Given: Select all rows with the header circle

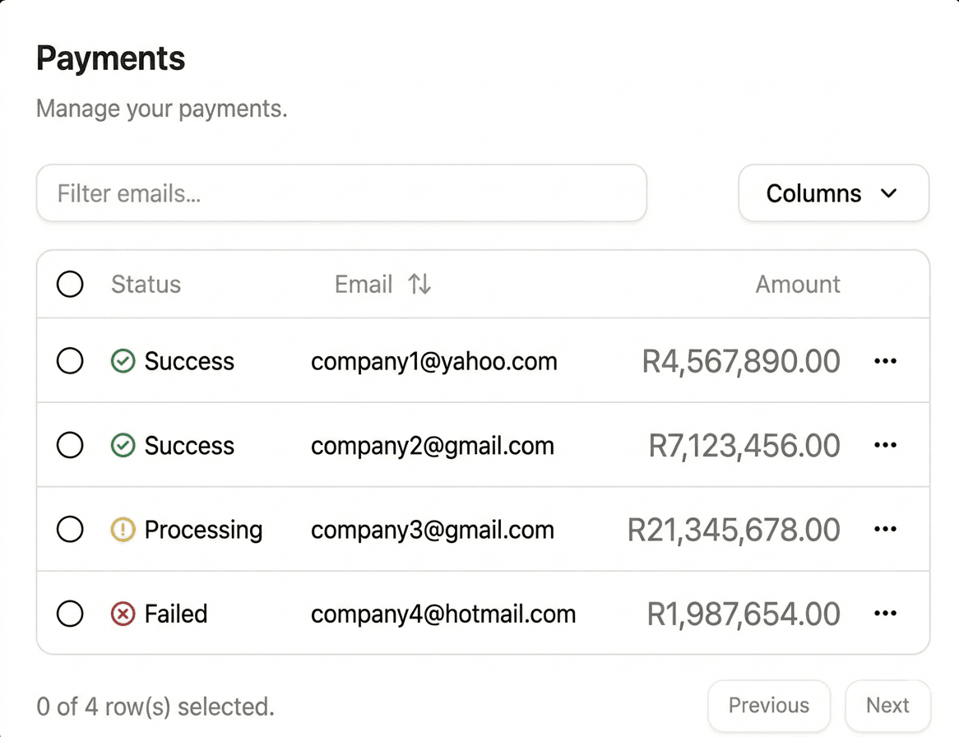Looking at the screenshot, I should coord(70,284).
